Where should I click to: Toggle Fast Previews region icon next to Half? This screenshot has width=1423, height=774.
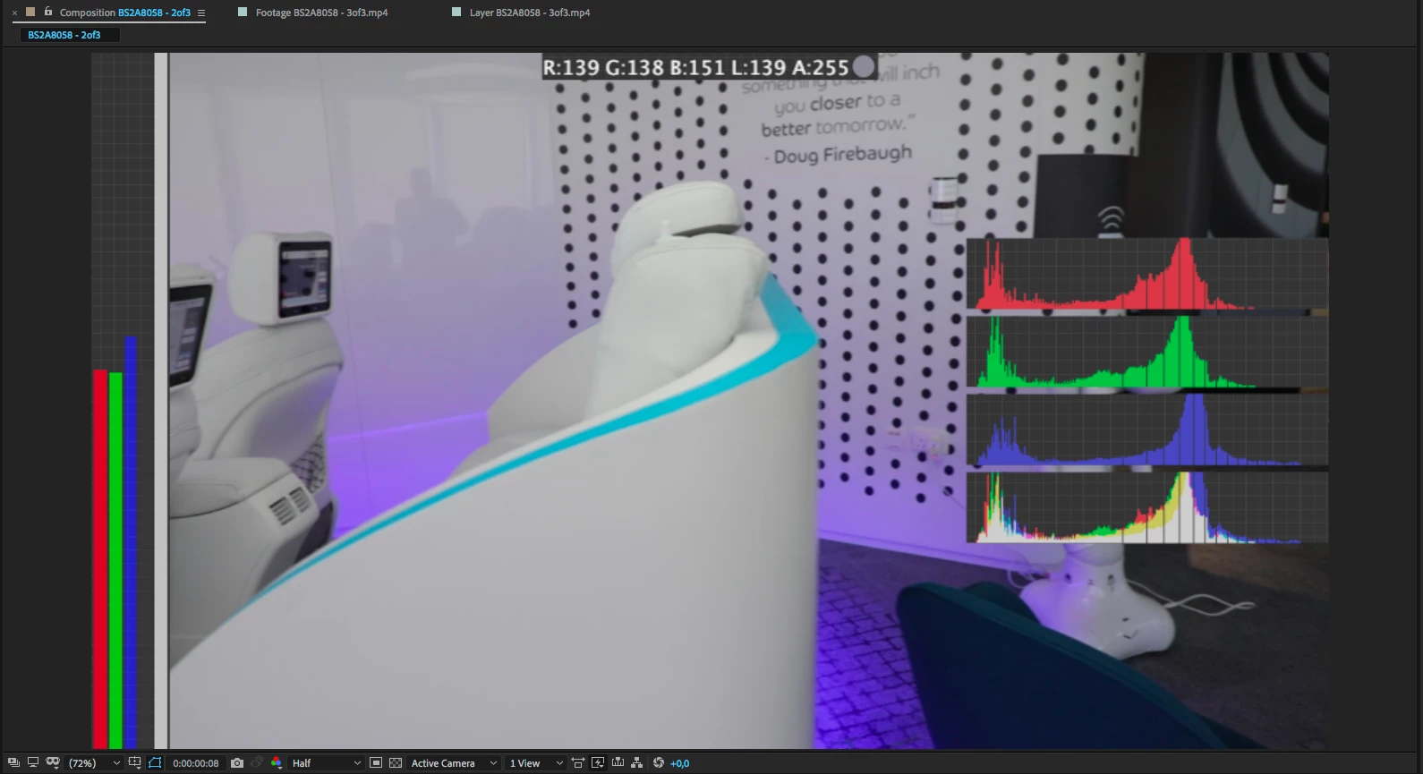pyautogui.click(x=376, y=763)
